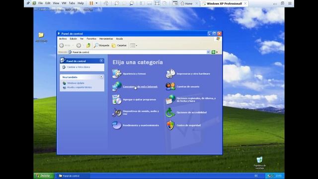Image resolution: width=318 pixels, height=179 pixels.
Task: Click the Atrás back arrow button
Action: 65,45
